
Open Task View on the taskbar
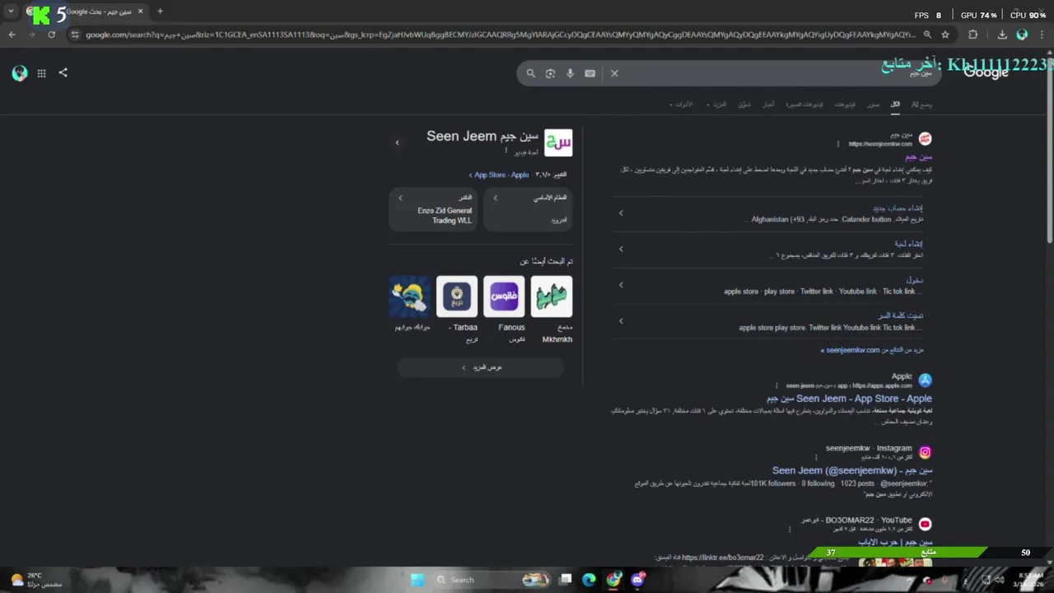pos(566,580)
